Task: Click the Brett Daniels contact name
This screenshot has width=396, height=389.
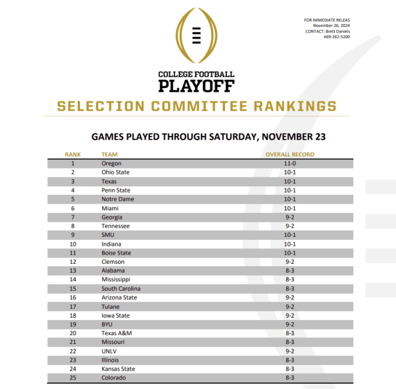Action: tap(338, 31)
